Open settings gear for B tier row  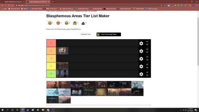point(141,59)
